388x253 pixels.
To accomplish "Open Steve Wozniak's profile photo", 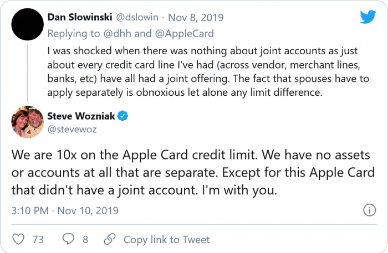I will [x=28, y=122].
